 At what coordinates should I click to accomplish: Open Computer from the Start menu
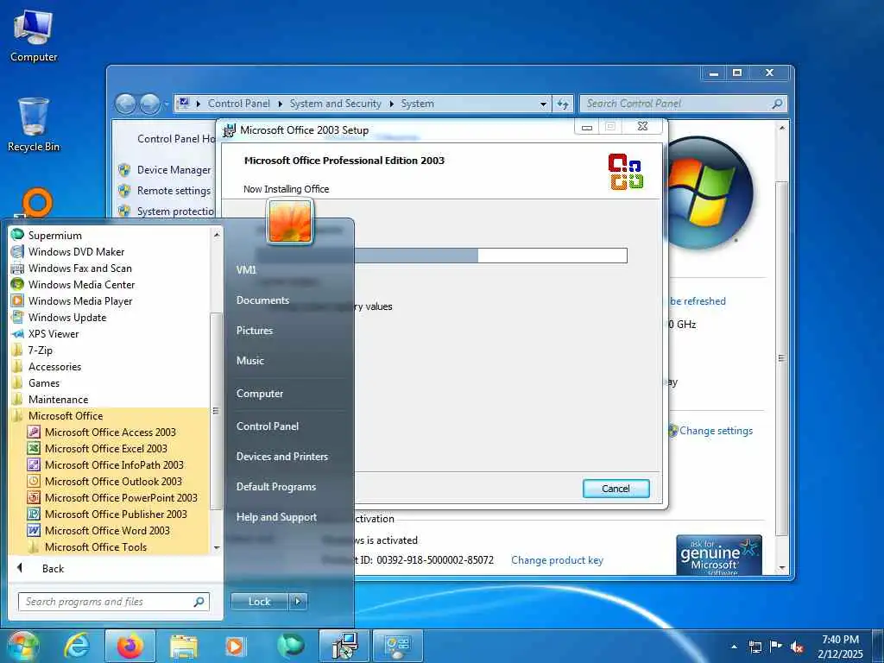point(259,394)
